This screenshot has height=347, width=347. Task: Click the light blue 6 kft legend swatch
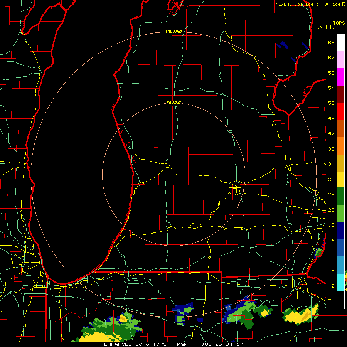[340, 266]
